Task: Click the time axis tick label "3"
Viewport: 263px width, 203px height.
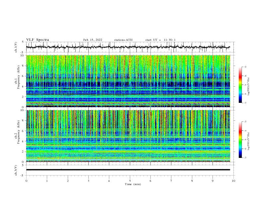Action: tap(88, 181)
